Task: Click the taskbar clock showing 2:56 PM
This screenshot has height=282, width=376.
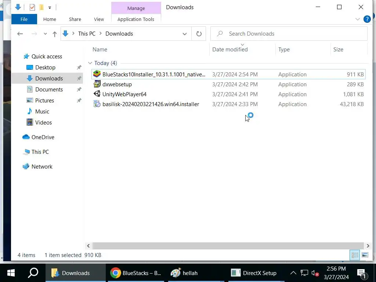Action: pyautogui.click(x=336, y=273)
